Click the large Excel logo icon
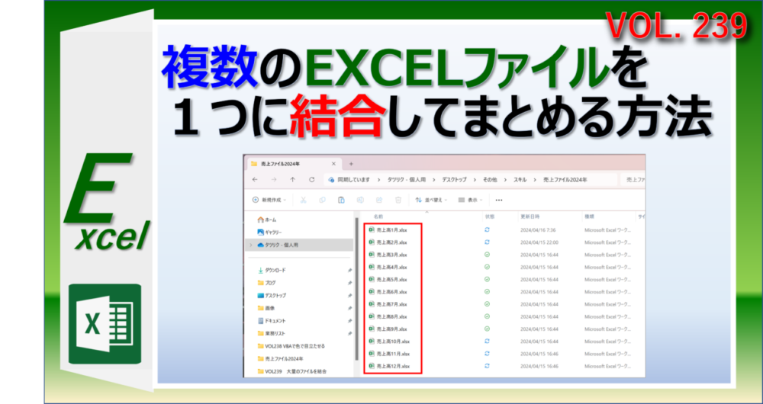Viewport: 763px width, 404px height. pyautogui.click(x=105, y=323)
